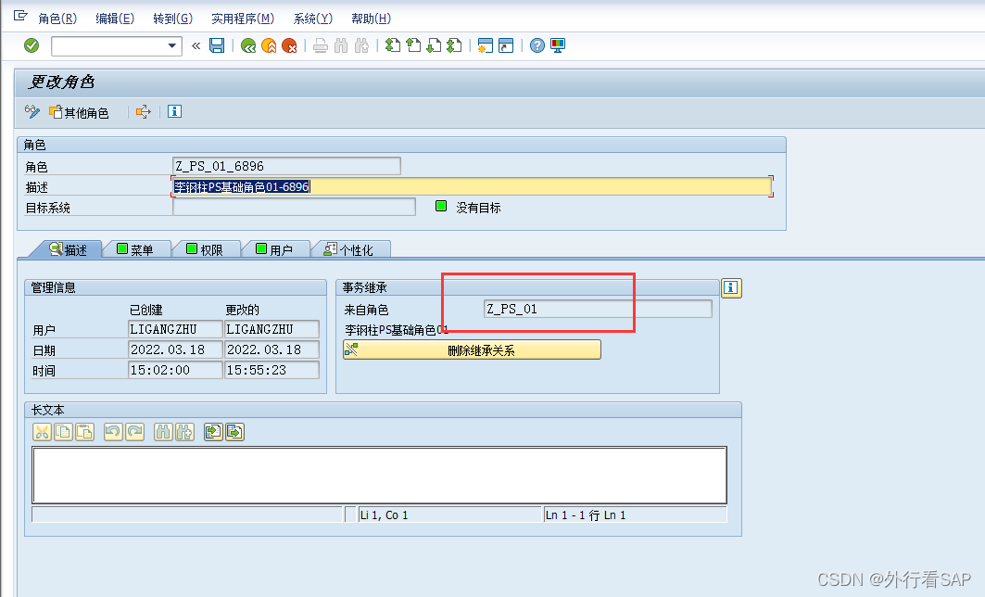Click the blue information icon under title
Screen dimensions: 985x597
point(174,112)
